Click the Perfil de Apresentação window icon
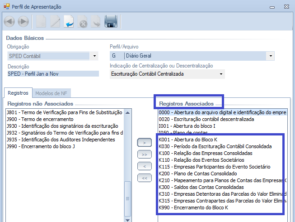The image size is (295, 222). pos(7,7)
